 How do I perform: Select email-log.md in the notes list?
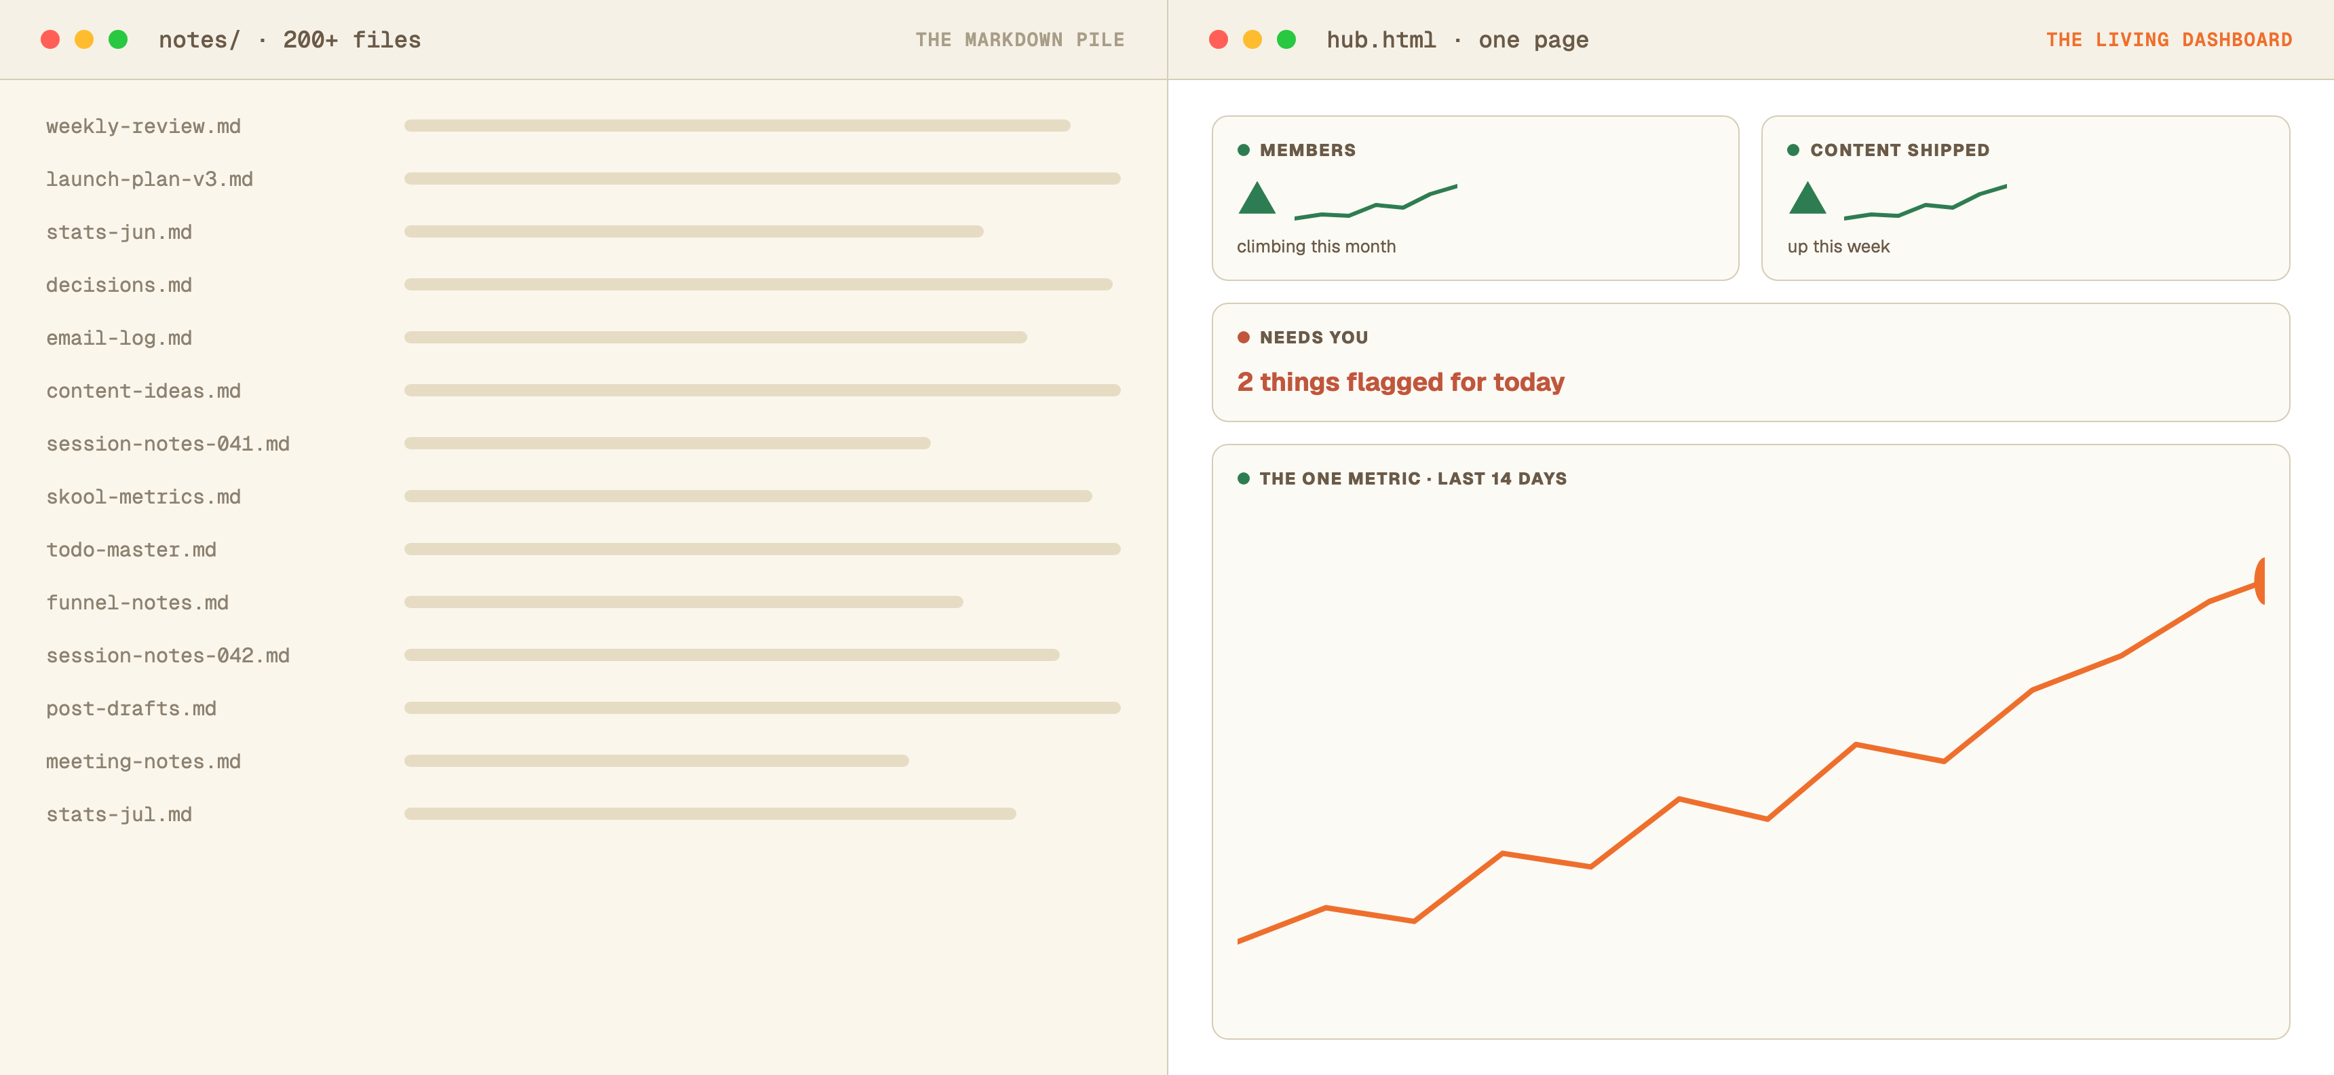pos(119,337)
